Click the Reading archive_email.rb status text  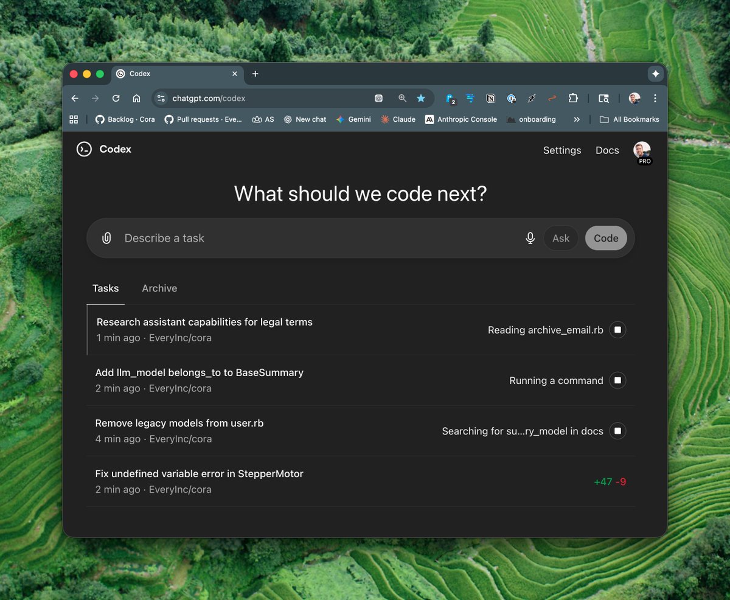click(x=546, y=330)
